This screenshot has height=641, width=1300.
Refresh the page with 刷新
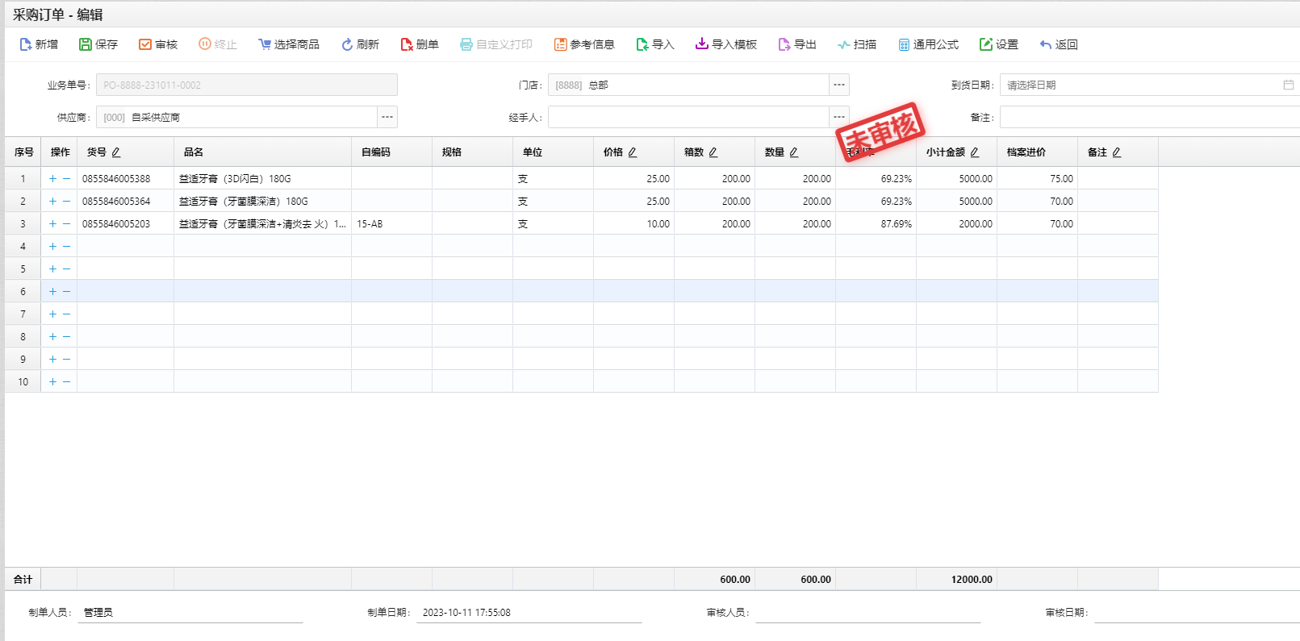point(359,44)
